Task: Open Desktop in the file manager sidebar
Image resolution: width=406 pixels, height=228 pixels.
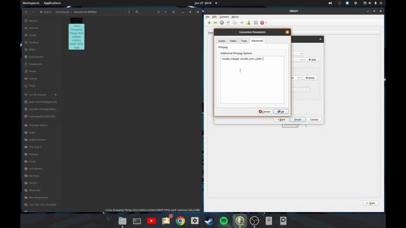Action: coord(34,42)
